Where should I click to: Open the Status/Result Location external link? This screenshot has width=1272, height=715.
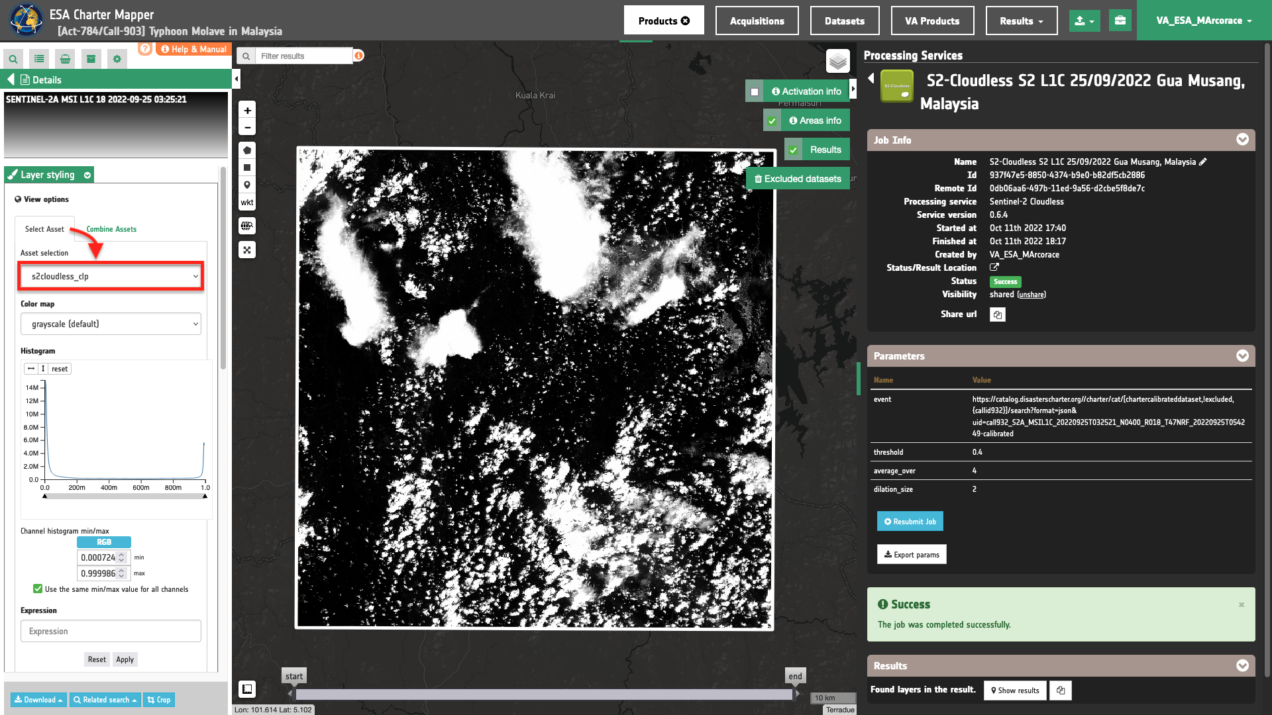point(994,267)
